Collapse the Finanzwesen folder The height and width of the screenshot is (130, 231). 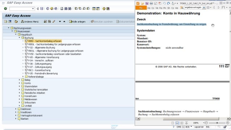click(12, 31)
